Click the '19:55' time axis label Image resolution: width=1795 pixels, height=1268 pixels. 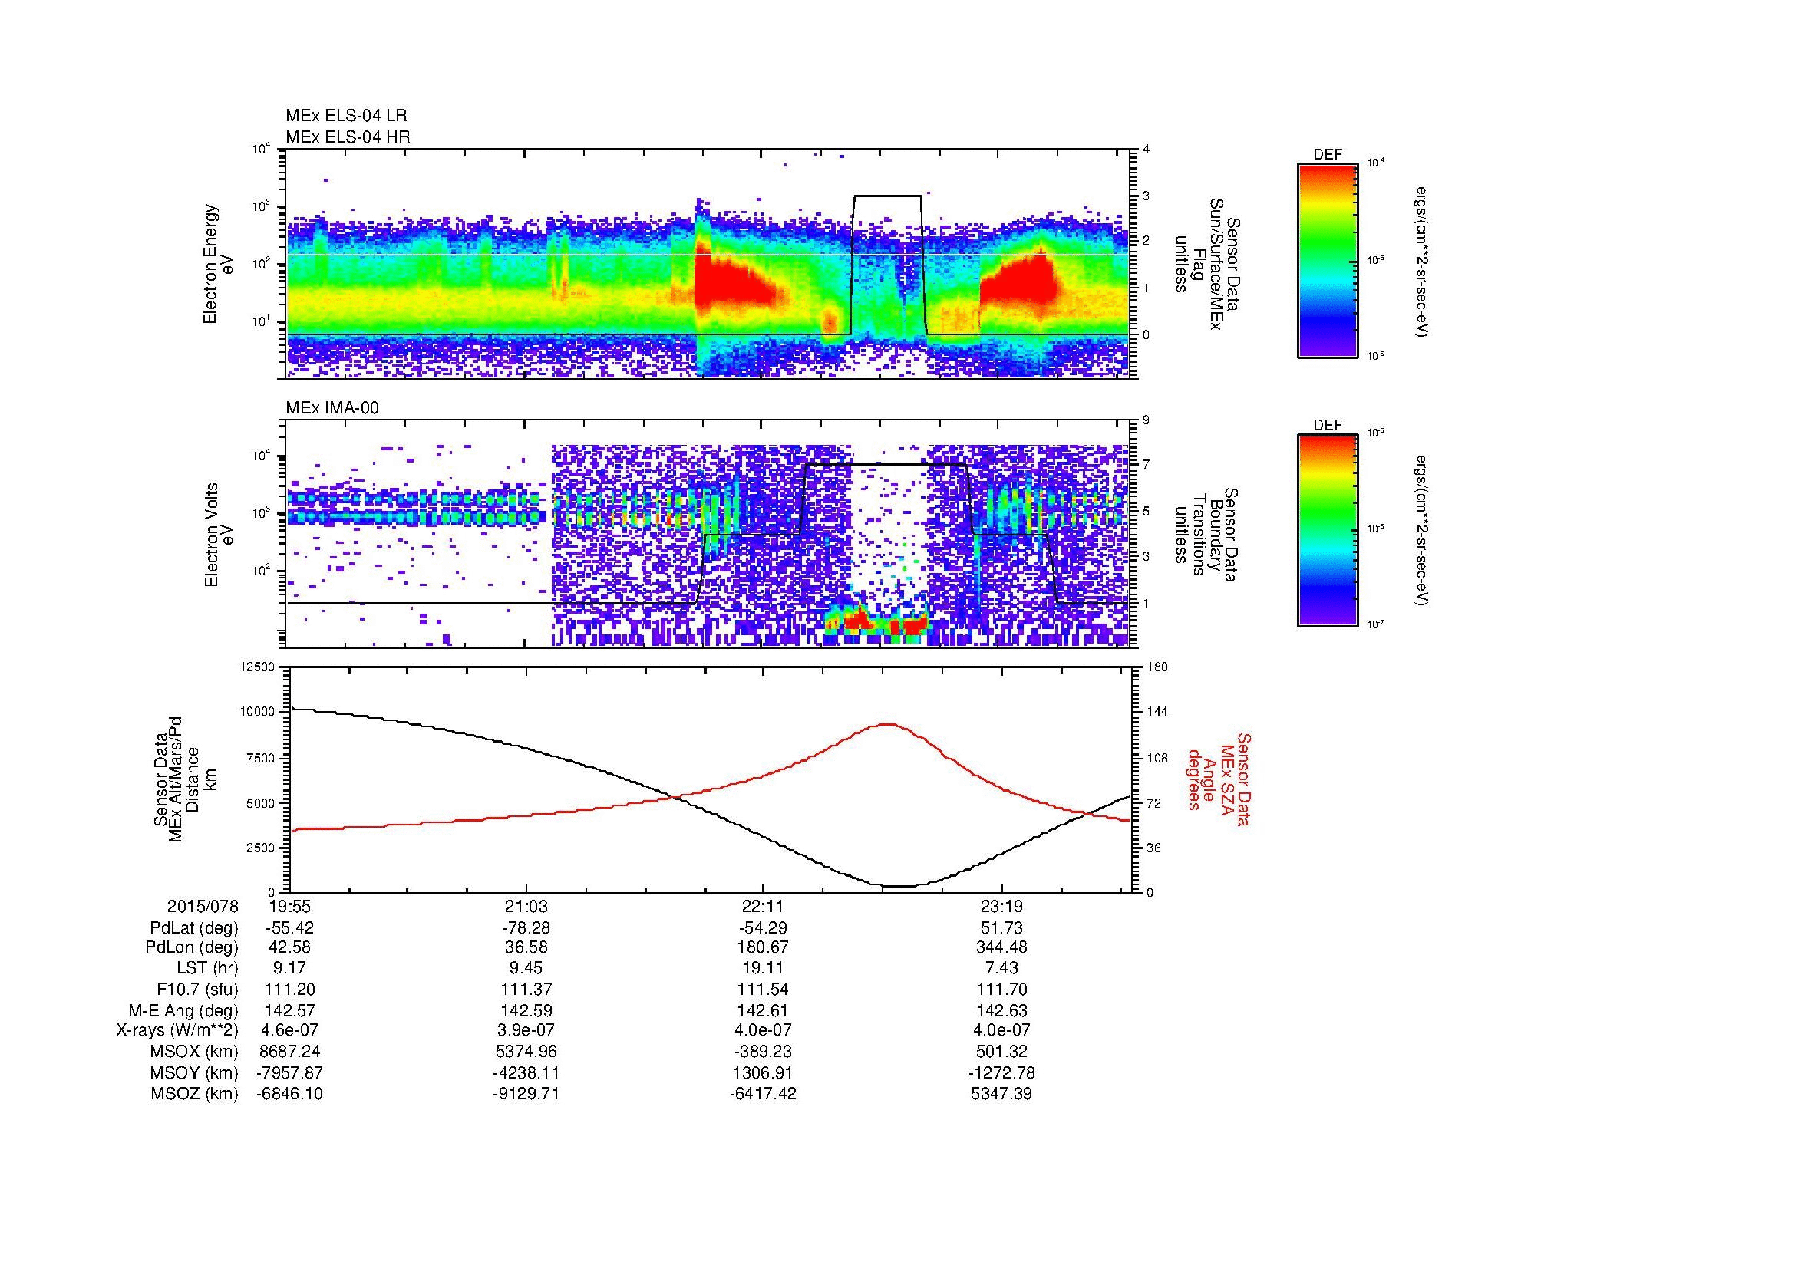point(290,907)
